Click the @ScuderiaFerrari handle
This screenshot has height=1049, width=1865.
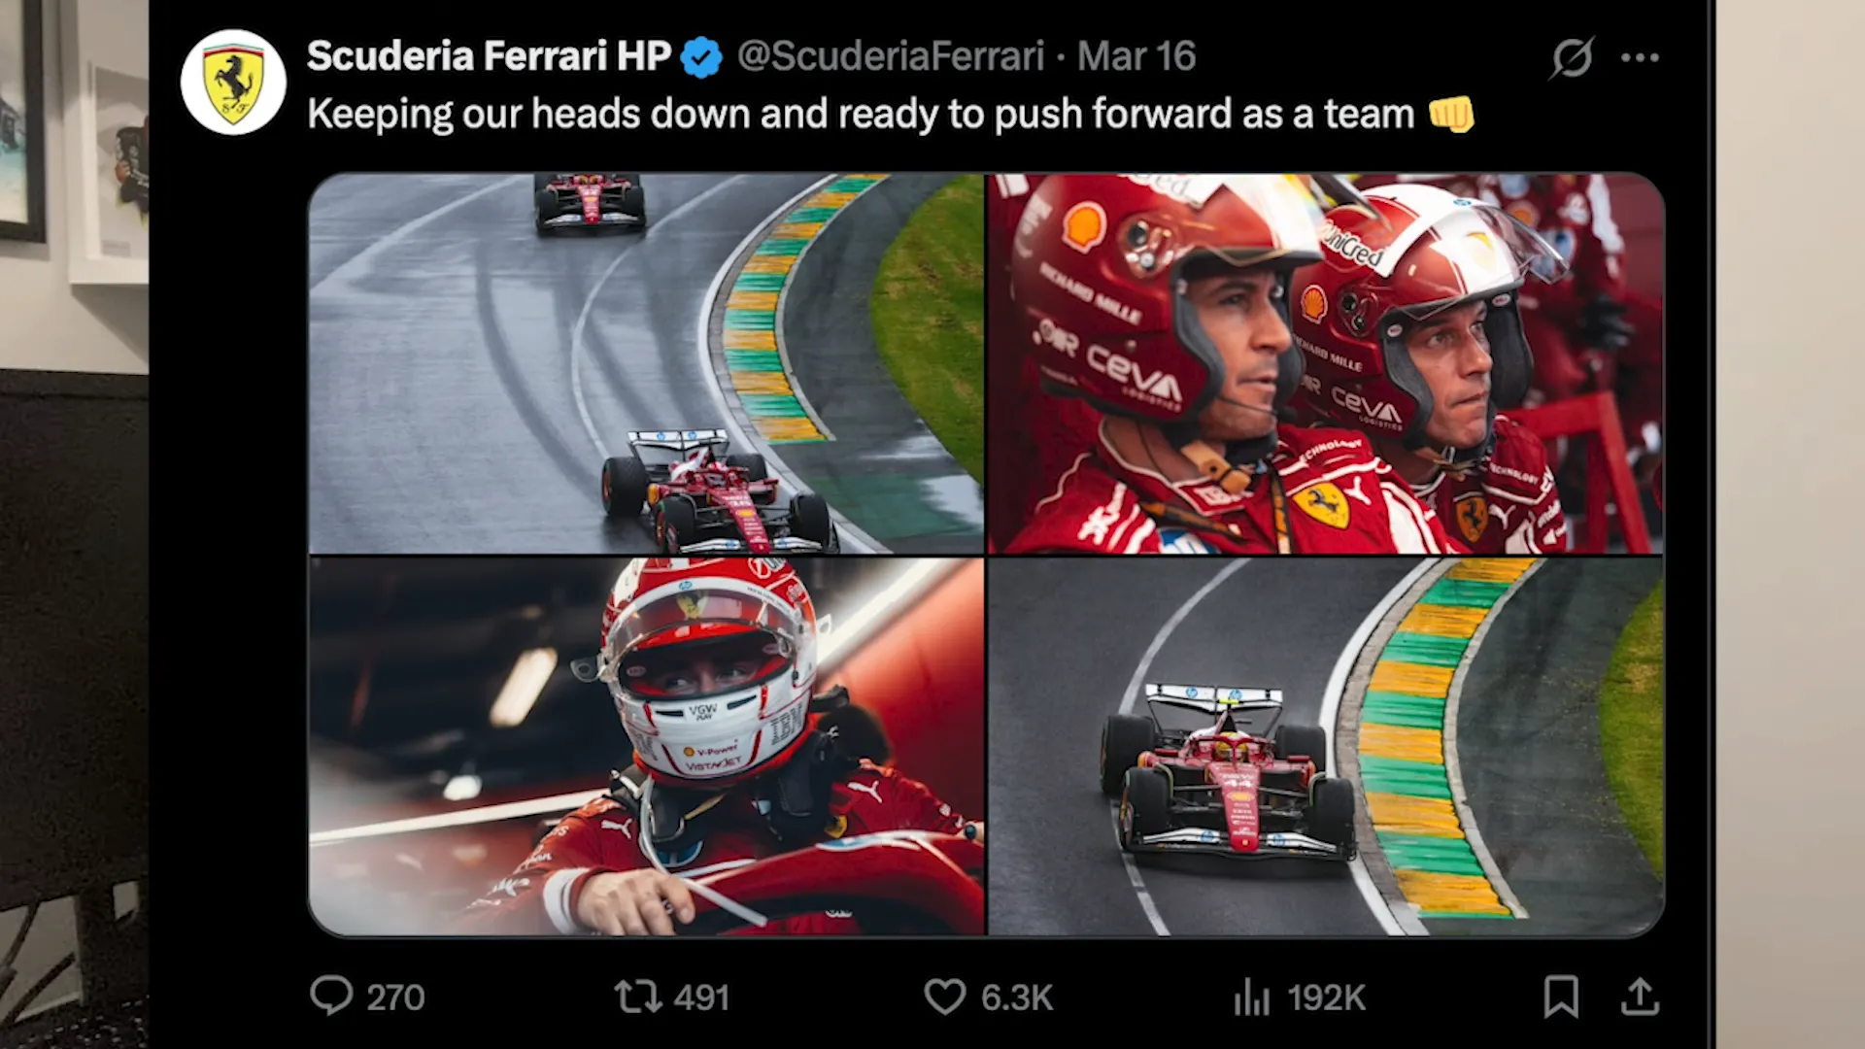click(891, 56)
